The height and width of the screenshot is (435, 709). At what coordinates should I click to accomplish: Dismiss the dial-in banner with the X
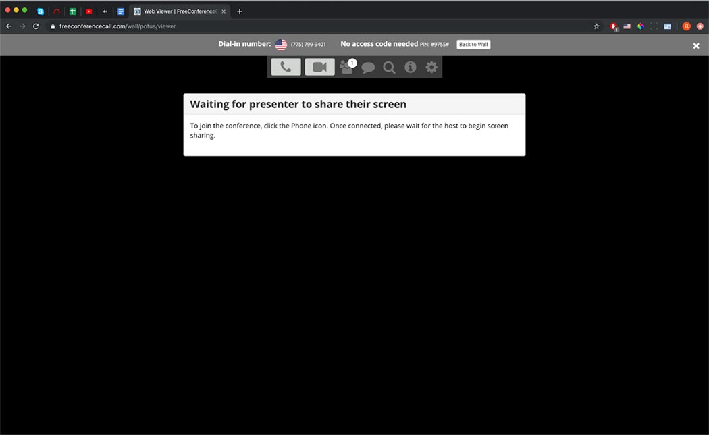(695, 45)
